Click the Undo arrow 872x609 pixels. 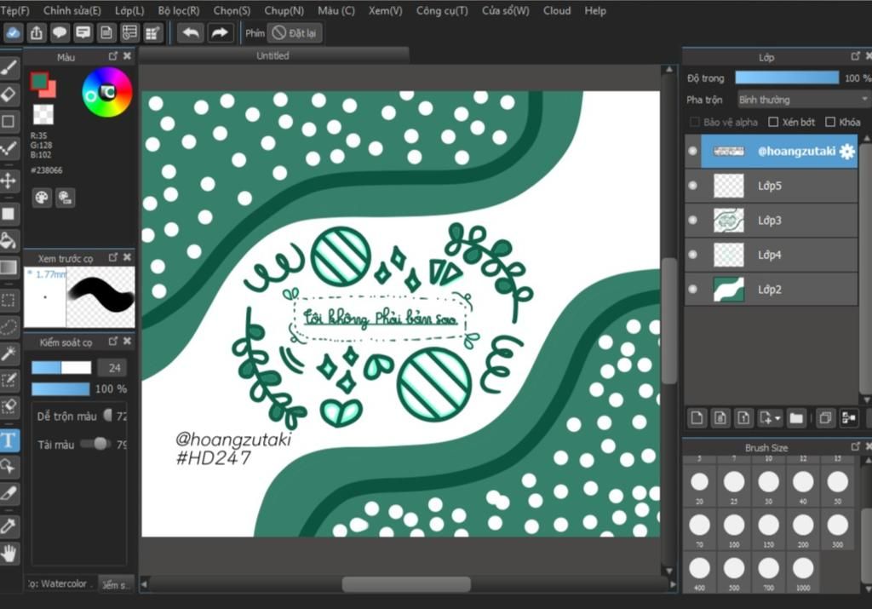[191, 33]
